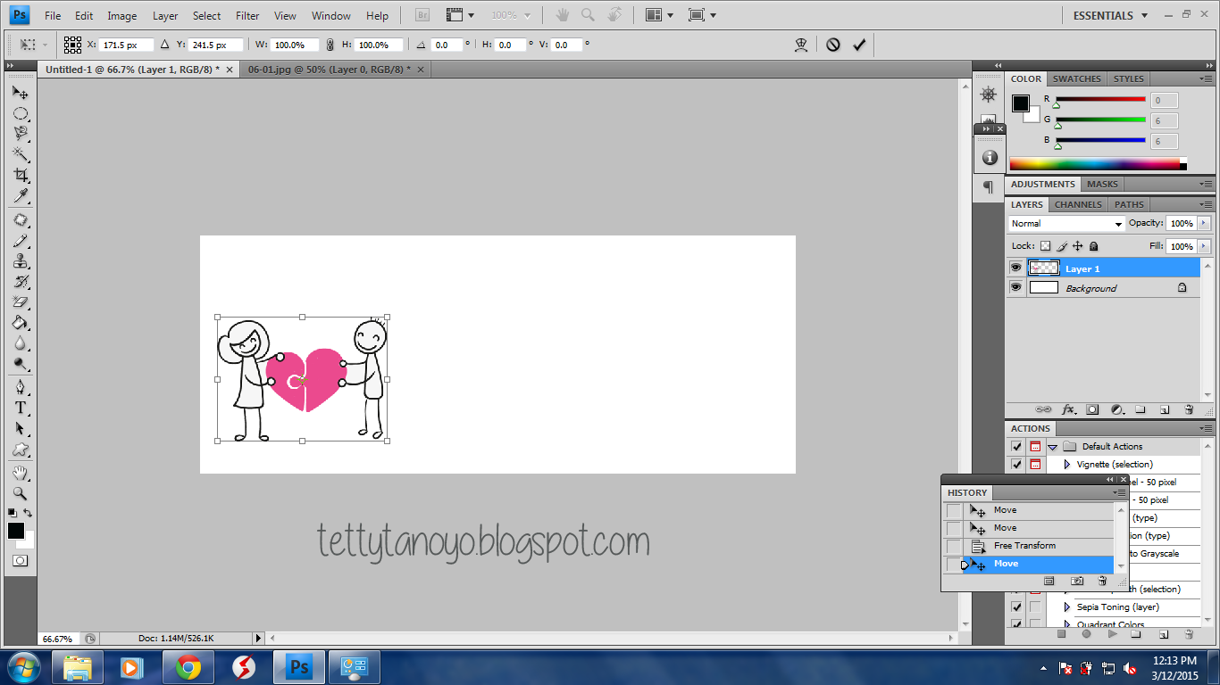The width and height of the screenshot is (1220, 685).
Task: Switch to the Channels tab
Action: point(1078,204)
